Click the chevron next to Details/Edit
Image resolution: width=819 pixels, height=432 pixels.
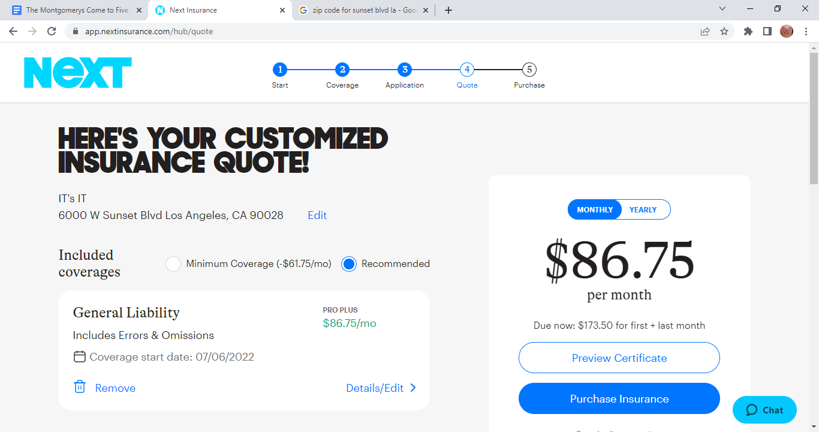(413, 388)
